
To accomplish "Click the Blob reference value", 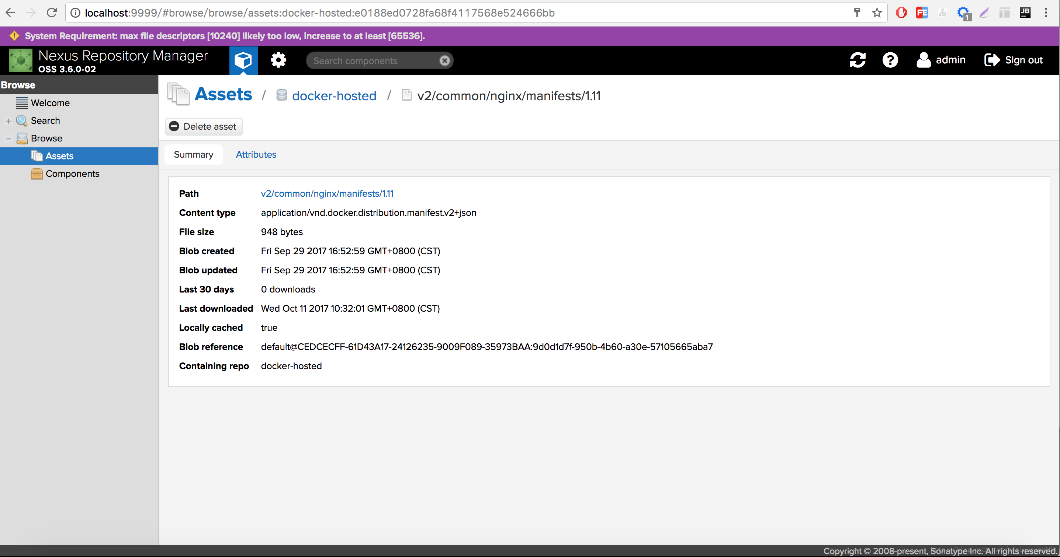I will [x=487, y=347].
